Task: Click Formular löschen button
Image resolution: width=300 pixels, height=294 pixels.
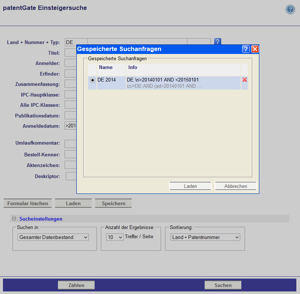Action: pyautogui.click(x=28, y=203)
